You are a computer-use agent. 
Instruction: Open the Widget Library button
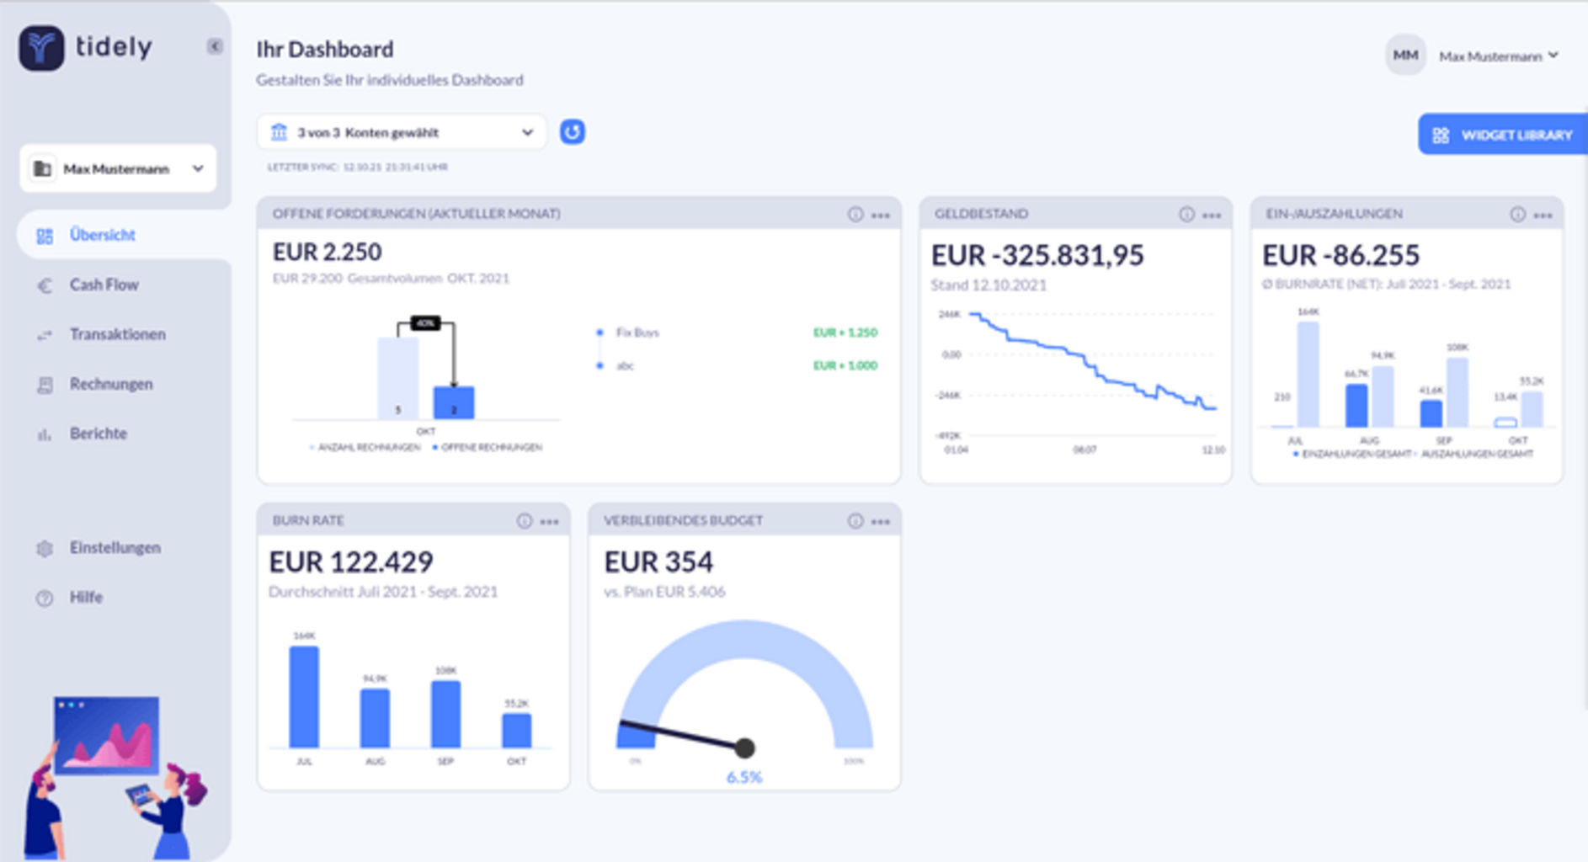click(x=1503, y=135)
